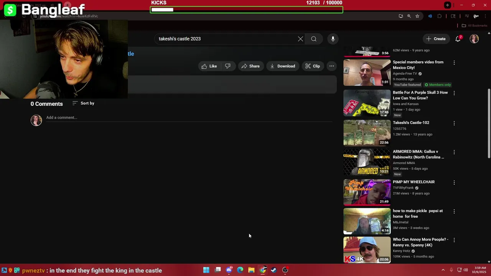Go to Armored MMA channel
Screen dimensions: 491x276
(x=404, y=163)
